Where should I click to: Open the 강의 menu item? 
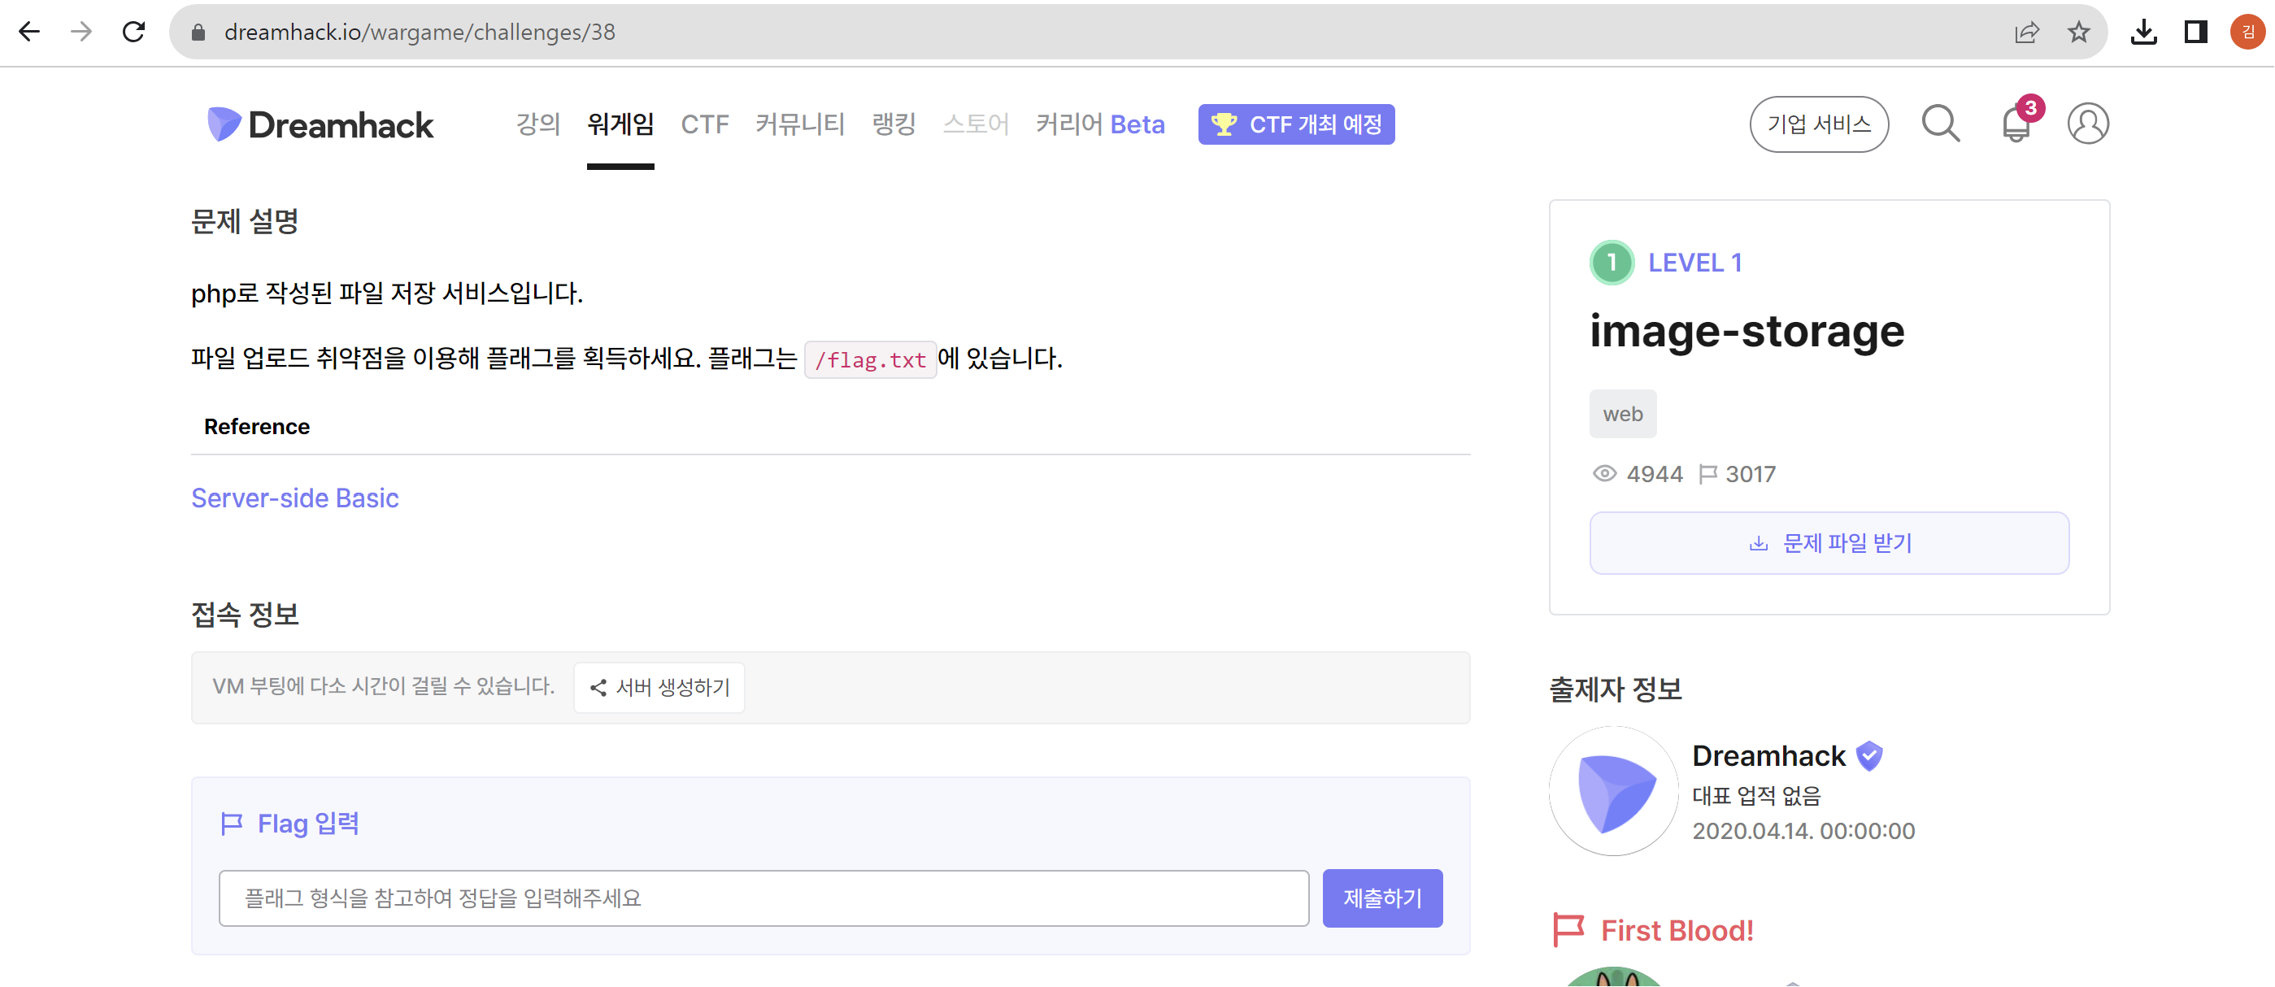coord(537,124)
